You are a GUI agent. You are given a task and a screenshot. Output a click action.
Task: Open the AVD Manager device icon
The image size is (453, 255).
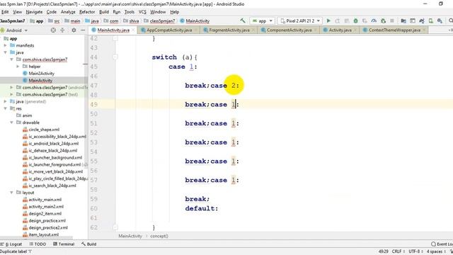(431, 21)
